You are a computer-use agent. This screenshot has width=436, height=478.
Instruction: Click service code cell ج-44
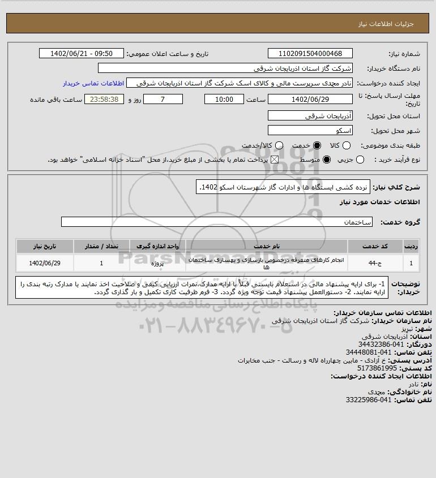click(375, 263)
